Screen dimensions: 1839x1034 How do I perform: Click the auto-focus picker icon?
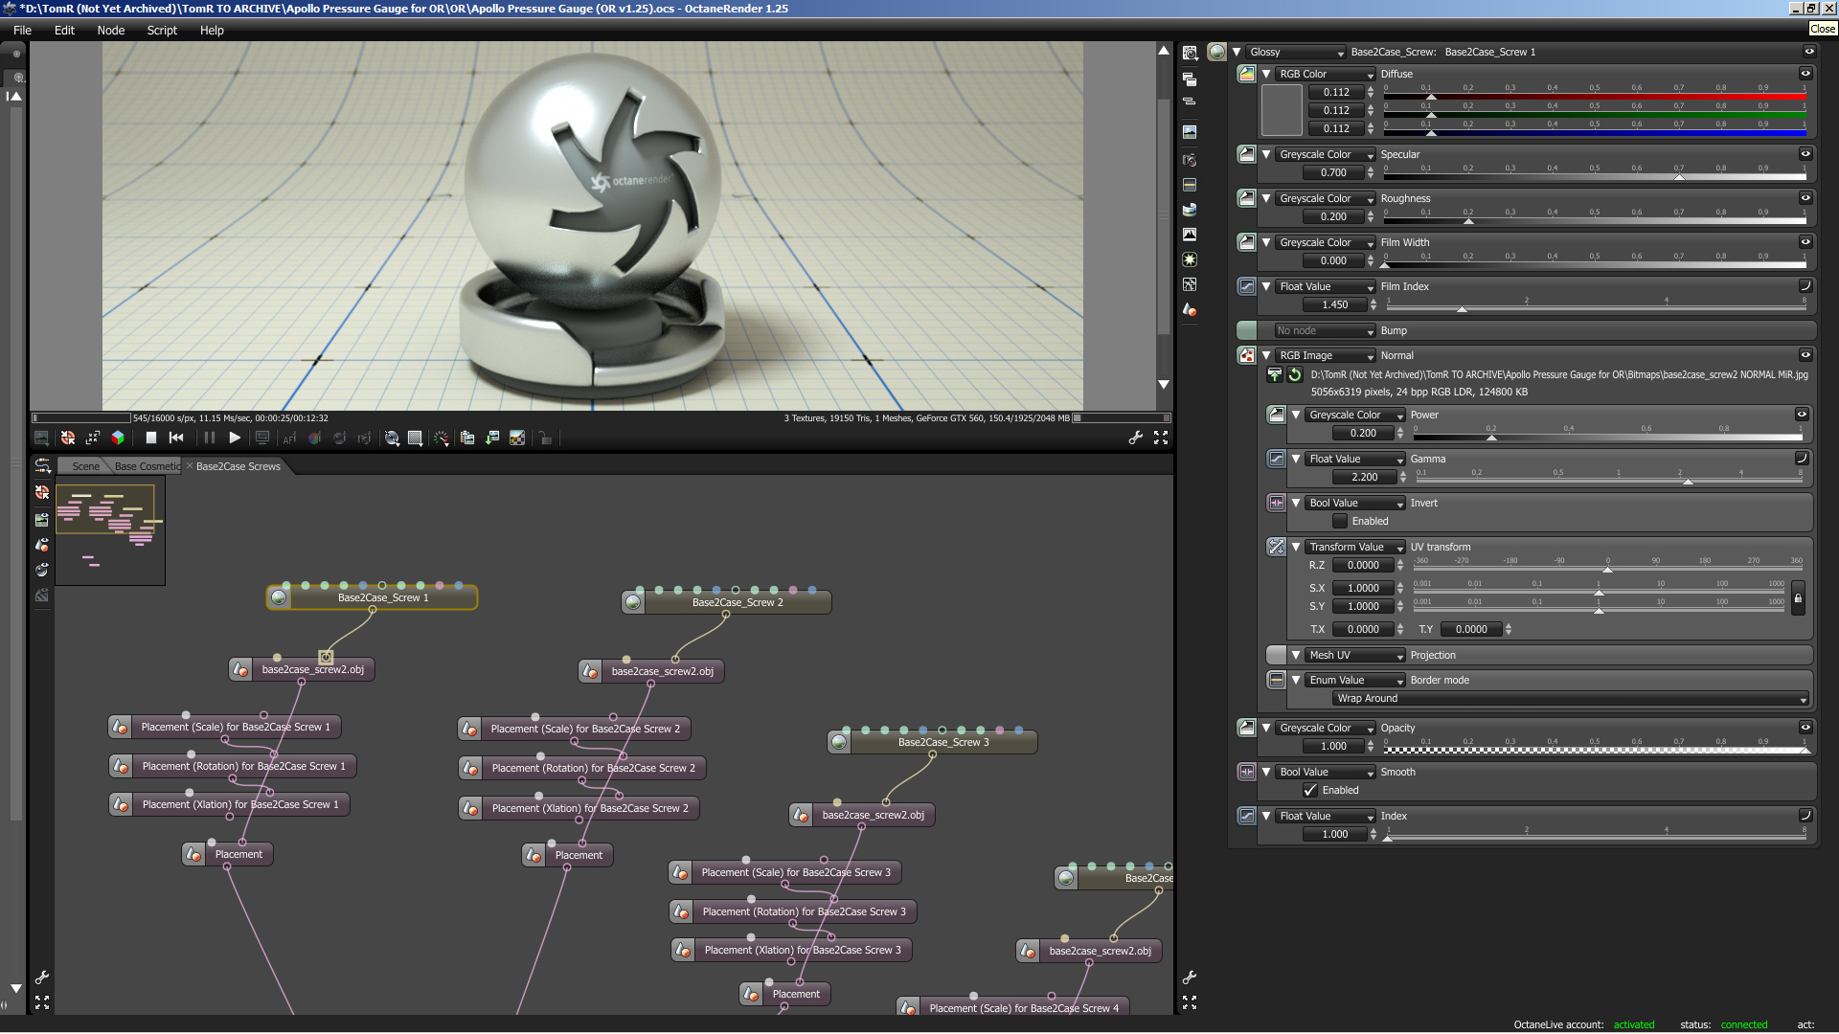[290, 438]
